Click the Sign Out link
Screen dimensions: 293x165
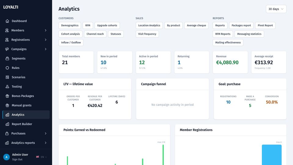(x=17, y=159)
